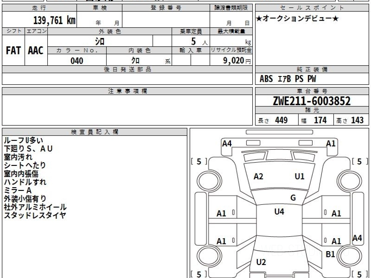The height and width of the screenshot is (278, 371).
Task: Click the 139,761 km mileage value
Action: (x=54, y=20)
